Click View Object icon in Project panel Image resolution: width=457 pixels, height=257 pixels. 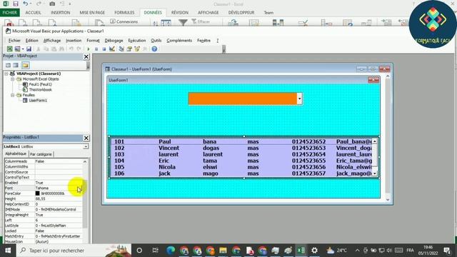[x=16, y=65]
